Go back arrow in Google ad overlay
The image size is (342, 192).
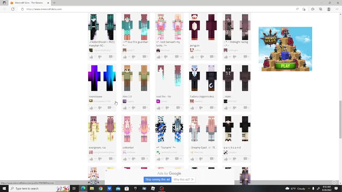106,171
